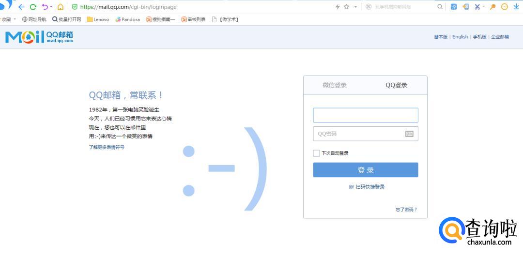
Task: Click the QQ密码 password field
Action: 366,134
